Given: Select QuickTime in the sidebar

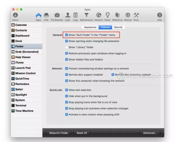Looking at the screenshot, I should (x=27, y=78).
